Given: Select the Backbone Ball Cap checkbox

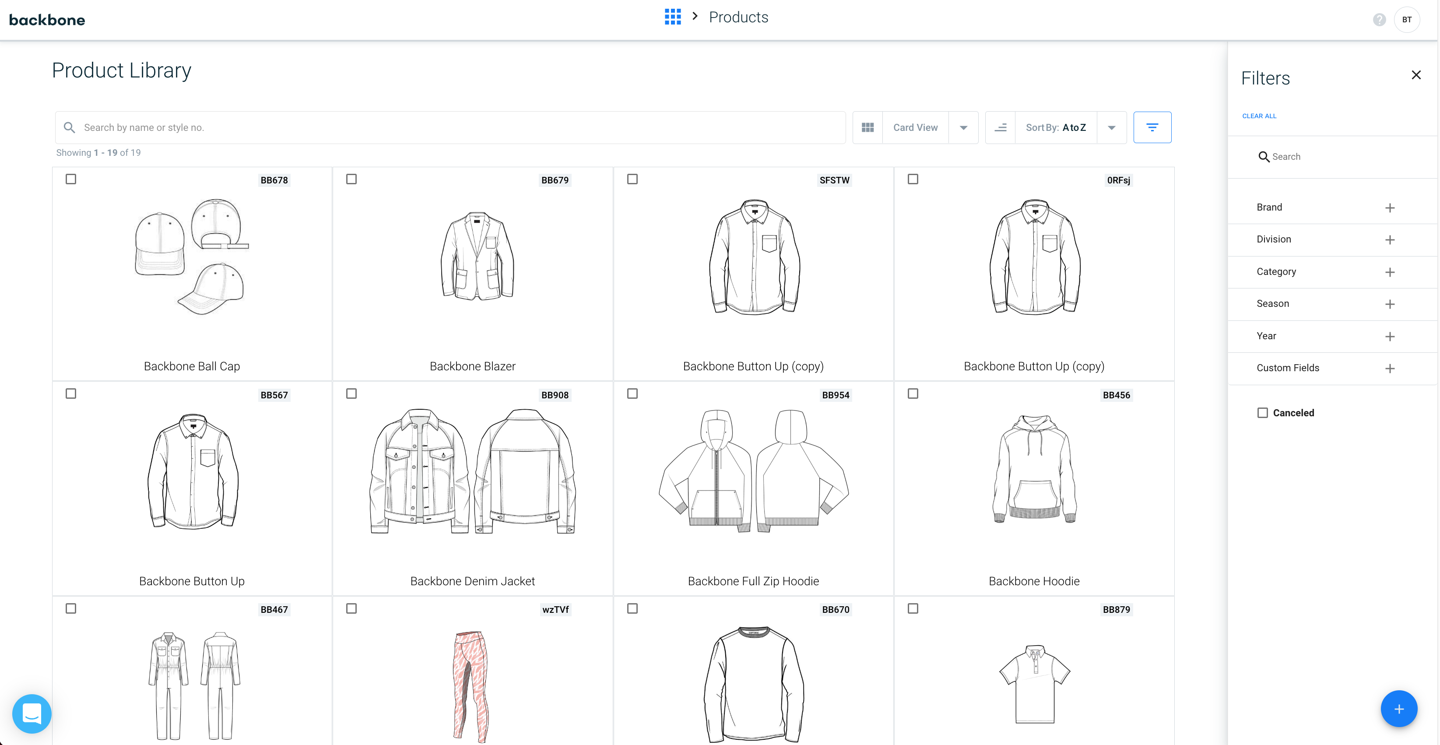Looking at the screenshot, I should pos(71,179).
